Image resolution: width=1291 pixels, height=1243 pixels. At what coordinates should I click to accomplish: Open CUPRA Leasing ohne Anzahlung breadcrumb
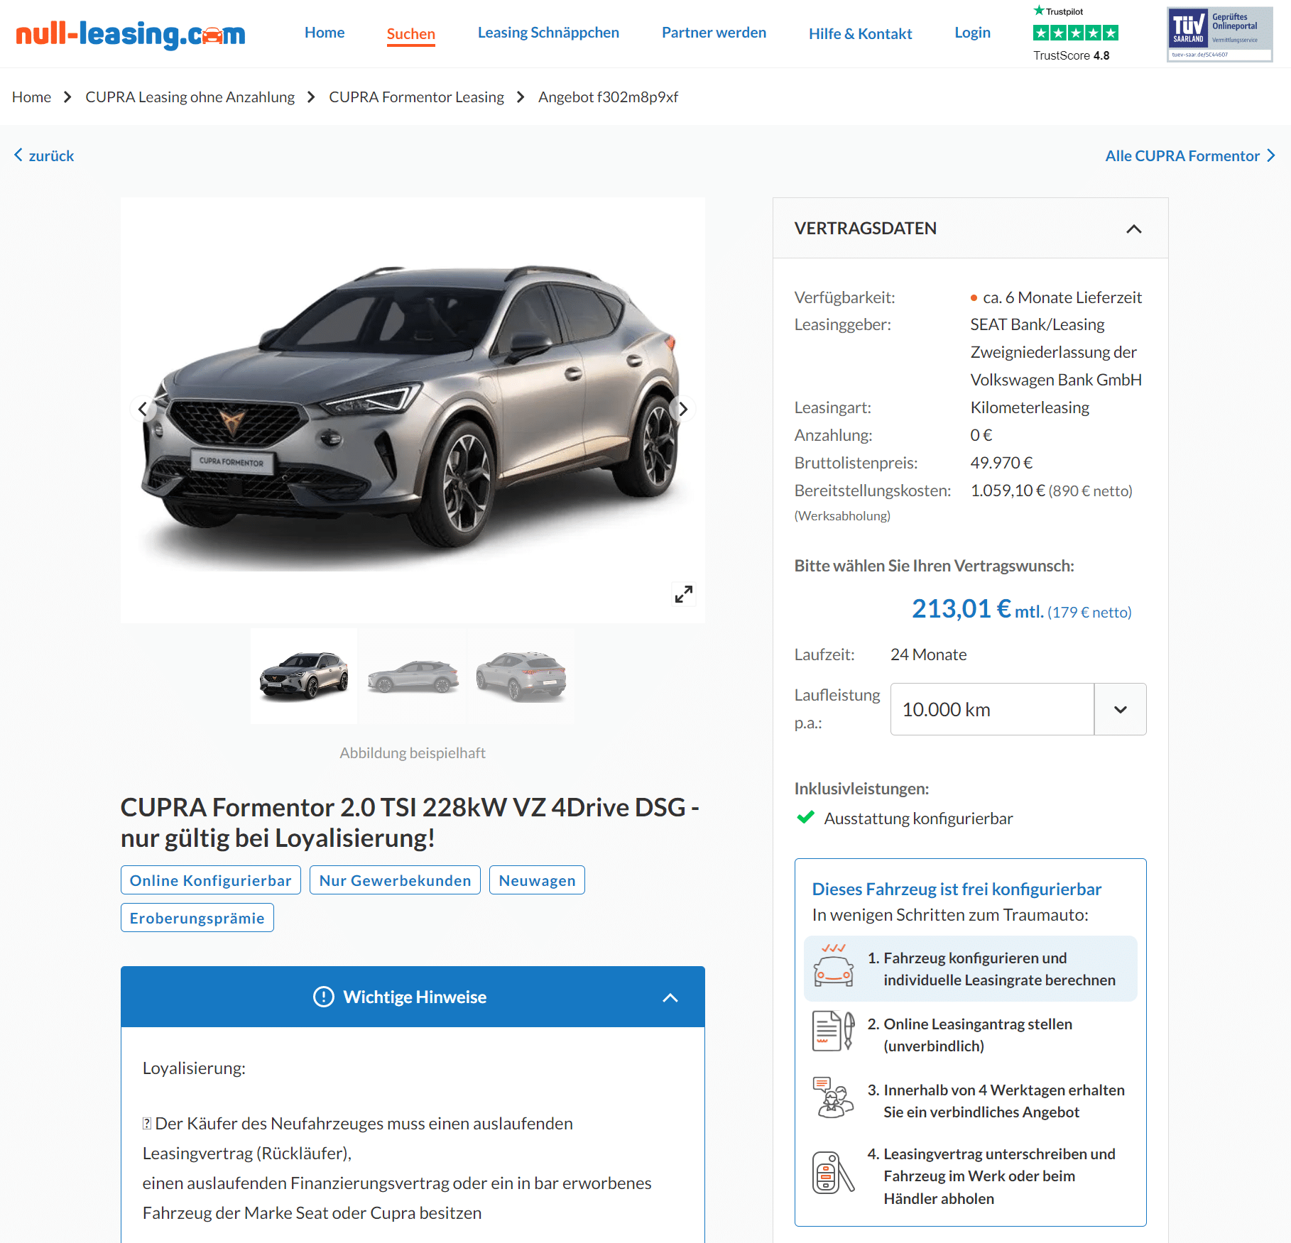pyautogui.click(x=190, y=97)
